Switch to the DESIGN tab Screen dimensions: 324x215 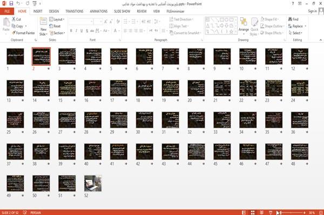click(x=54, y=11)
